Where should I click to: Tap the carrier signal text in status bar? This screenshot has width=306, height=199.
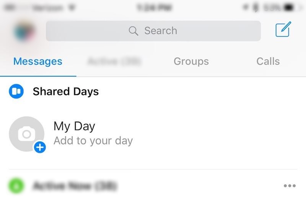48,8
